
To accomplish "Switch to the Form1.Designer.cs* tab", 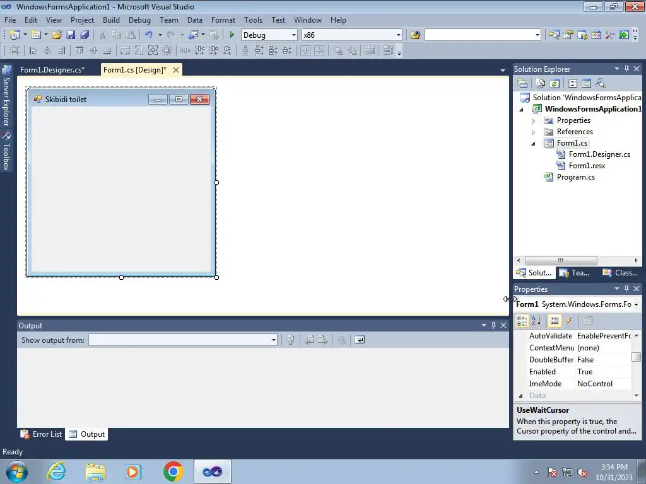I will pyautogui.click(x=52, y=69).
